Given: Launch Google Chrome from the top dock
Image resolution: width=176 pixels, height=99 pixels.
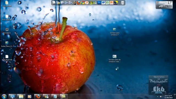Looking at the screenshot, I should point(83,3).
